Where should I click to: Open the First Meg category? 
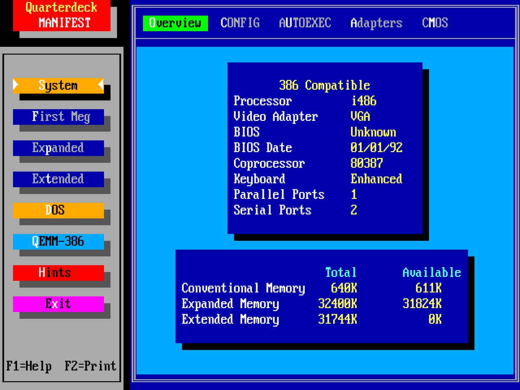(x=58, y=117)
